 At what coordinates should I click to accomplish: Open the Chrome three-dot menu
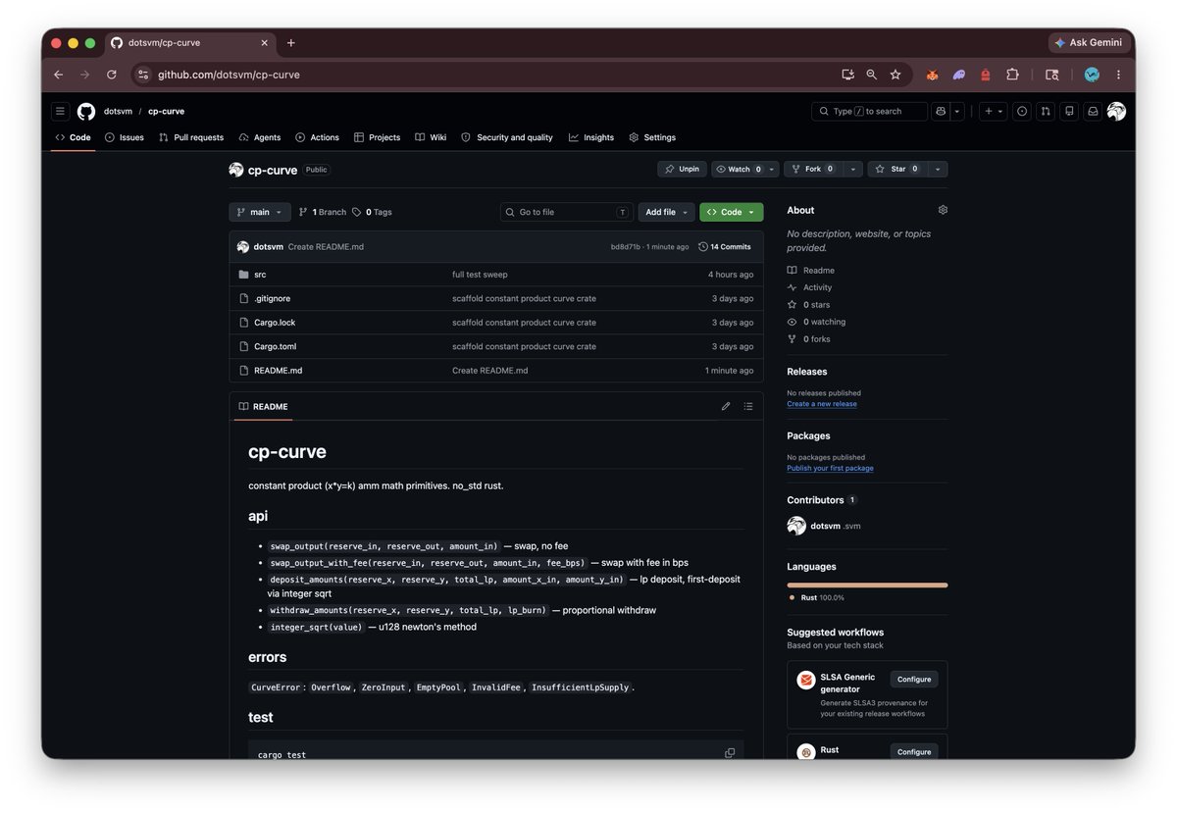1118,75
